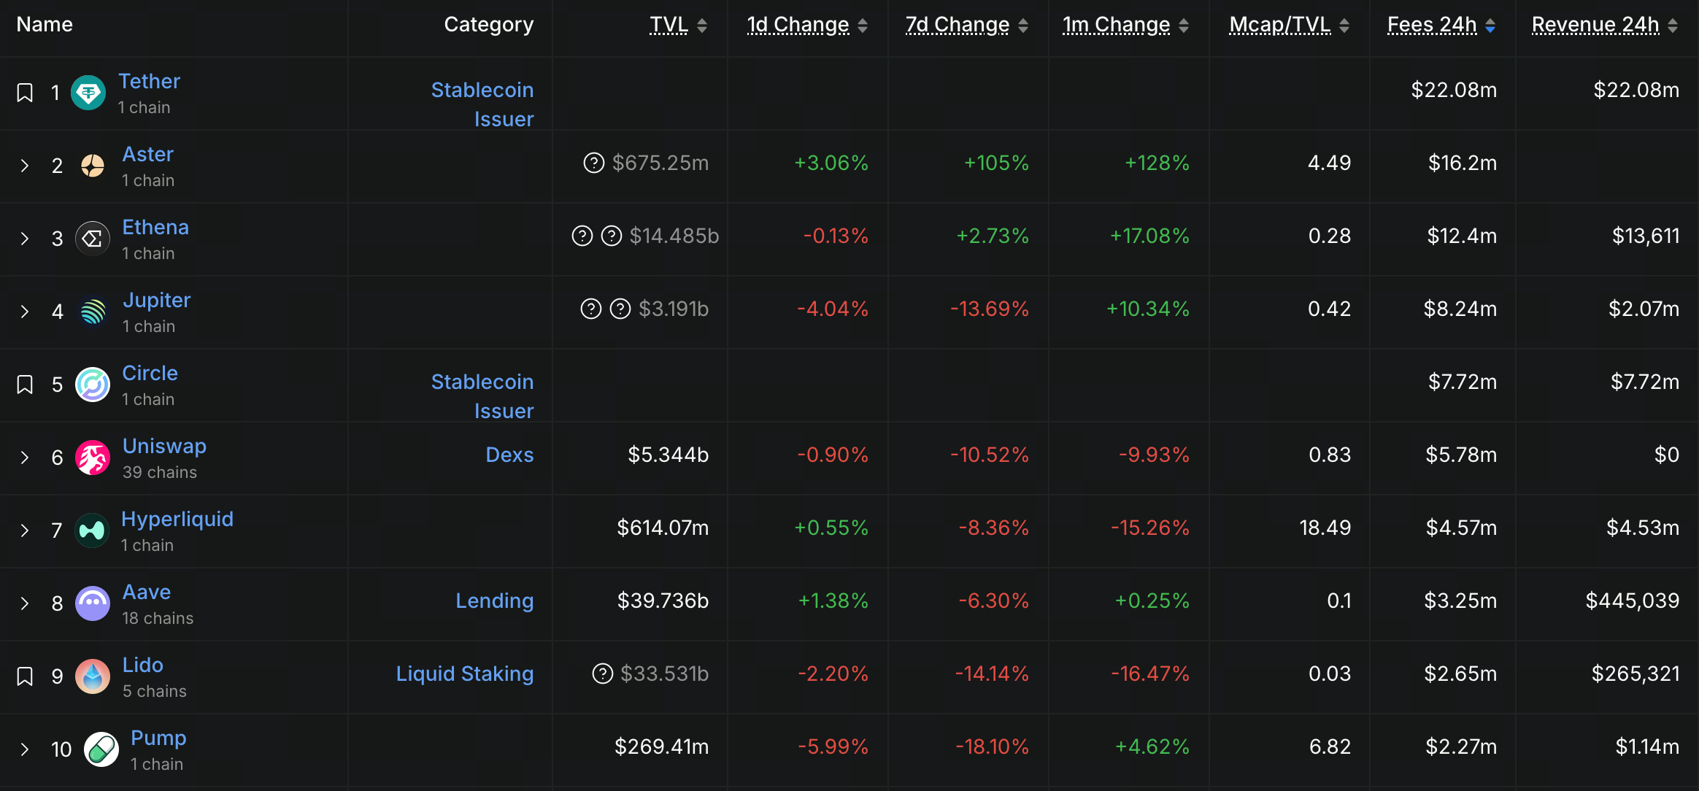Click the question mark icon beside Lido TVL
The width and height of the screenshot is (1699, 791).
tap(602, 674)
